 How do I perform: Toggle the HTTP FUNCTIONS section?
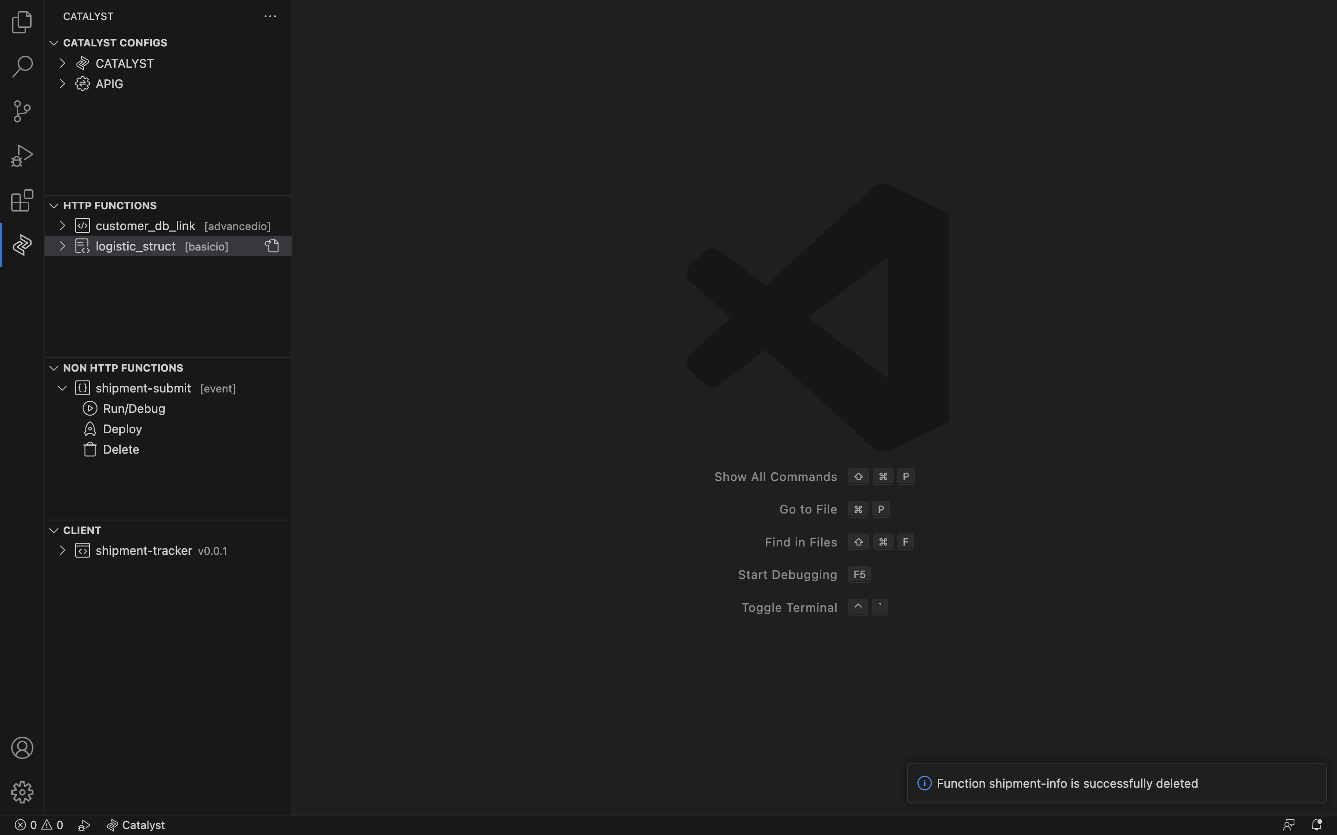click(x=54, y=205)
